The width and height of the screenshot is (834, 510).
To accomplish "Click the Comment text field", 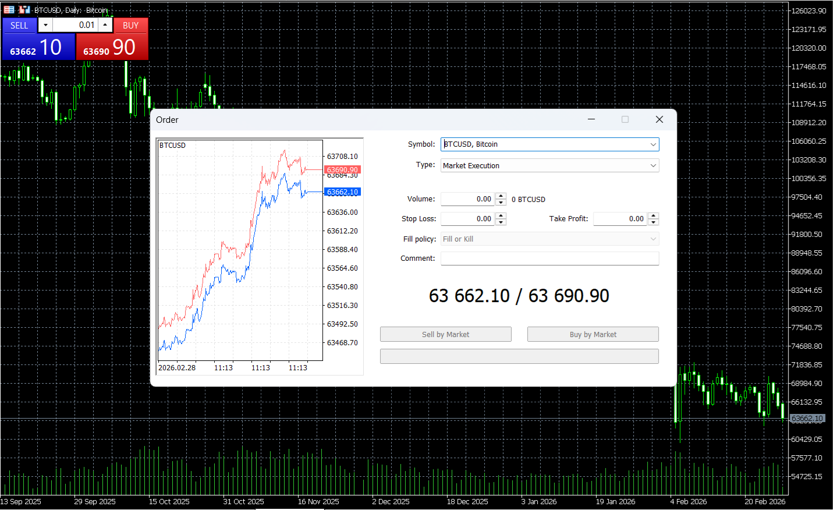I will pyautogui.click(x=550, y=258).
